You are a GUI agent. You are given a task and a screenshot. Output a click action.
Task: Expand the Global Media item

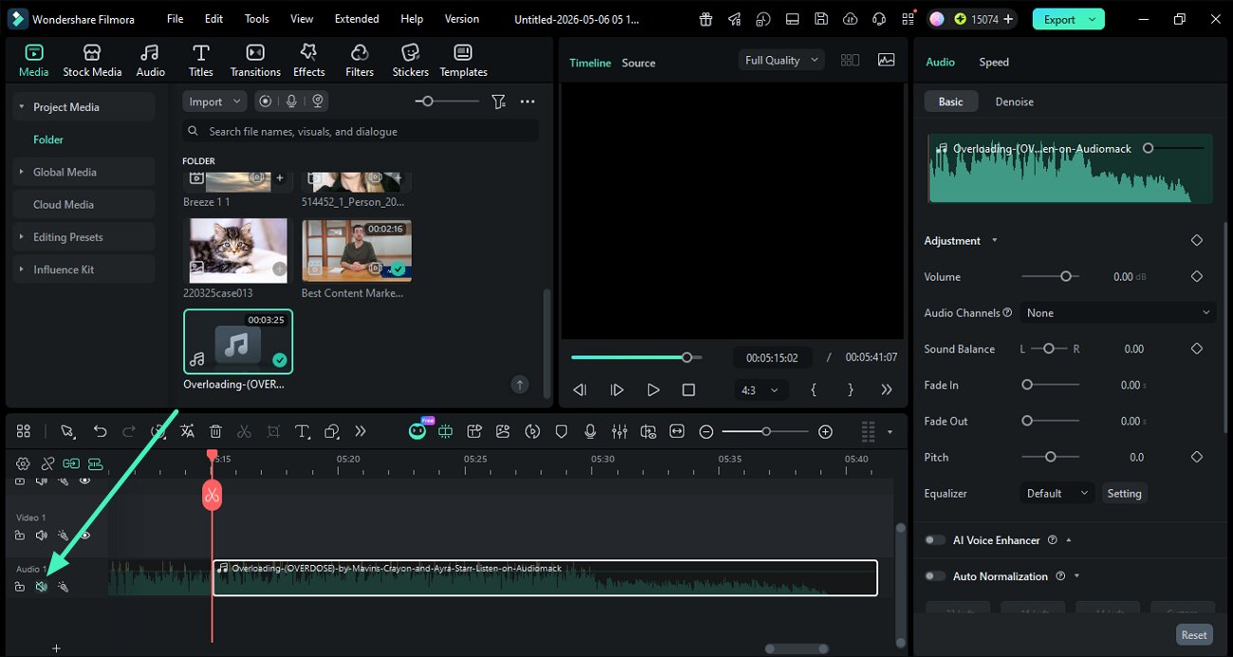[x=21, y=172]
